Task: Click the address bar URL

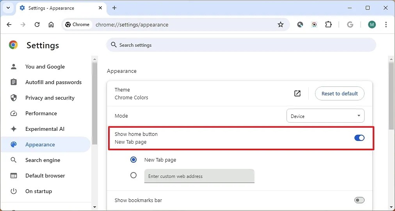Action: pos(132,25)
